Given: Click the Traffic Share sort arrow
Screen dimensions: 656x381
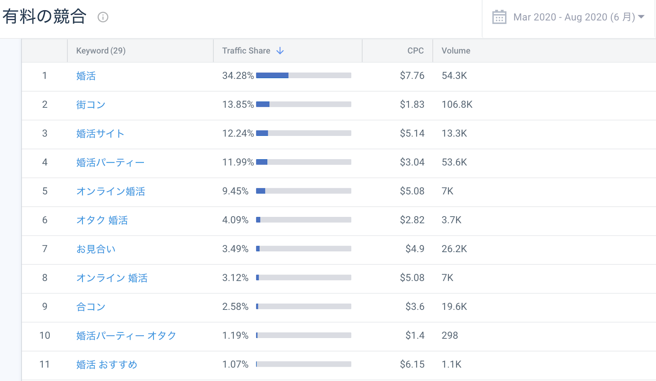Looking at the screenshot, I should pos(280,51).
